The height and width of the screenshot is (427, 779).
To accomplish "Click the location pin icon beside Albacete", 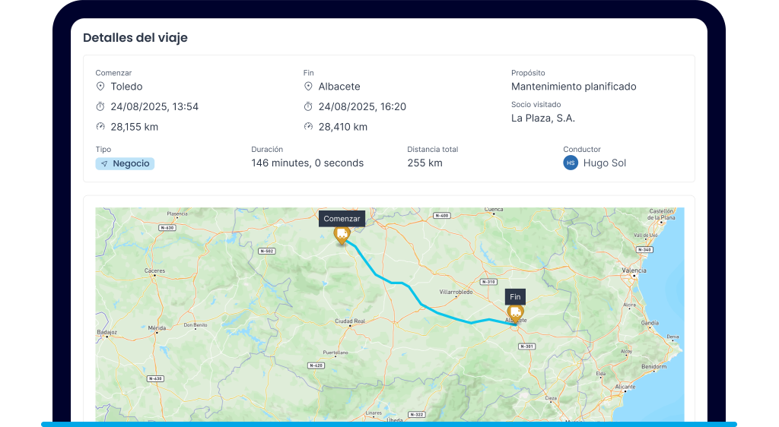I will [308, 87].
